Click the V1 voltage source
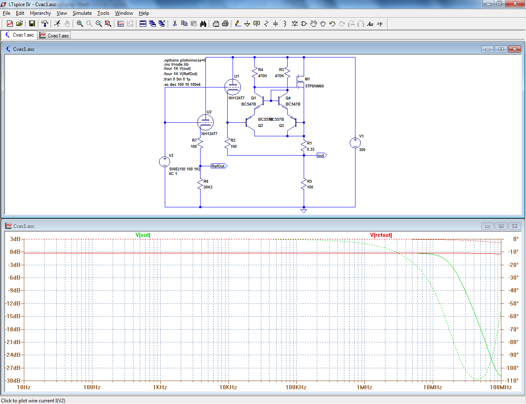The height and width of the screenshot is (404, 526). coord(355,142)
